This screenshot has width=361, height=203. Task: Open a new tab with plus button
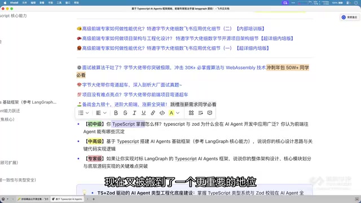tap(94, 199)
